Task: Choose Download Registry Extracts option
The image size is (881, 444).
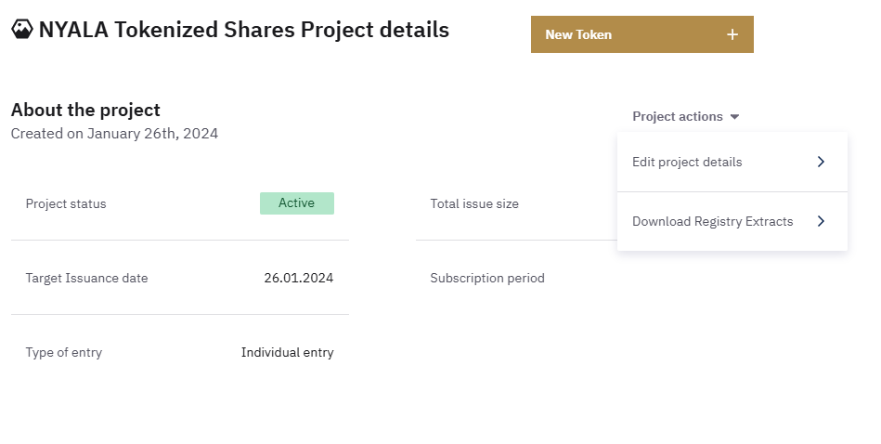Action: tap(713, 221)
